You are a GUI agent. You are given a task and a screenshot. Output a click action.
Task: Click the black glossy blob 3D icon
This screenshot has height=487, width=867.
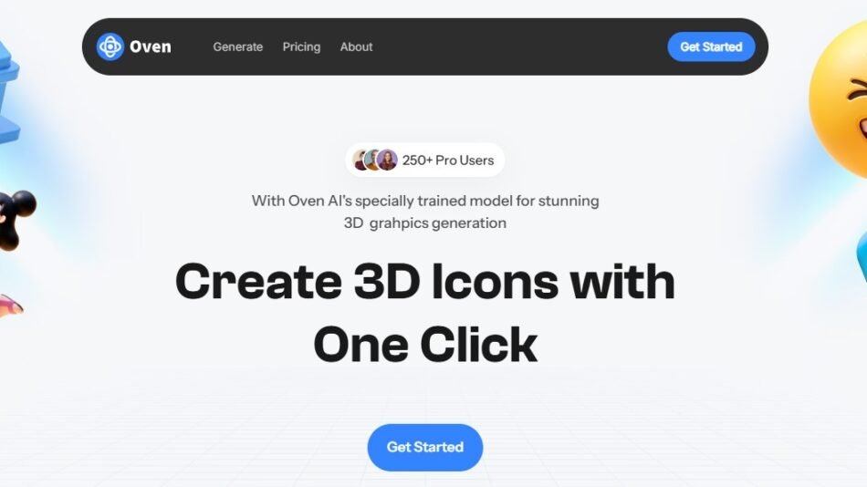point(16,220)
